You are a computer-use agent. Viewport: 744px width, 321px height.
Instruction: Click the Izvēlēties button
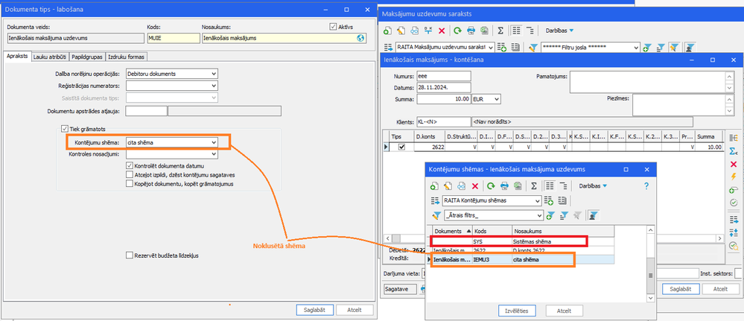[517, 311]
